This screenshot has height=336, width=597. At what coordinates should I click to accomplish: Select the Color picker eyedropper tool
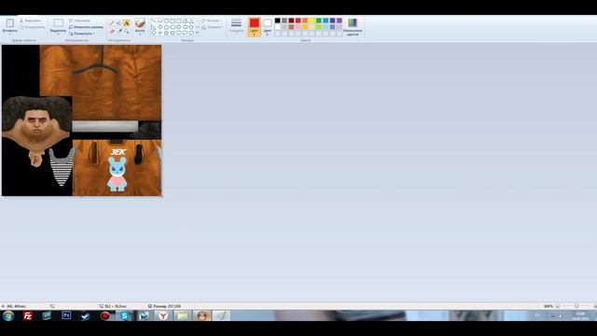pos(119,31)
